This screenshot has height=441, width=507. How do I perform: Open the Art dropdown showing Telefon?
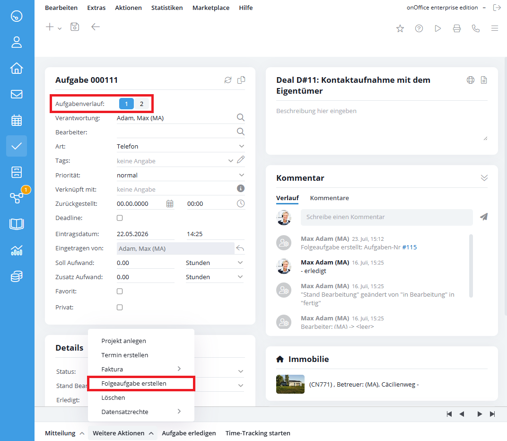pos(180,146)
